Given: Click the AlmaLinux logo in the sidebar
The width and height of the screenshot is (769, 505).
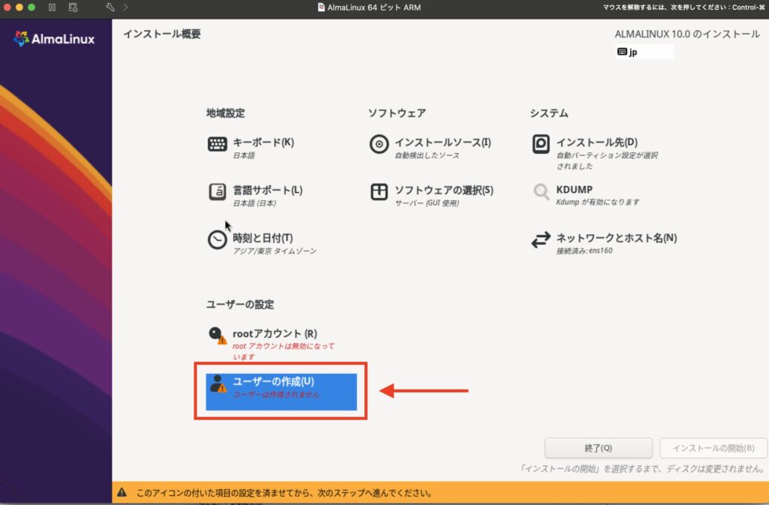Looking at the screenshot, I should pyautogui.click(x=54, y=39).
